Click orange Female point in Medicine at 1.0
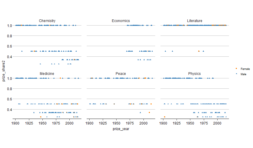This screenshot has height=148, width=253. [60, 78]
